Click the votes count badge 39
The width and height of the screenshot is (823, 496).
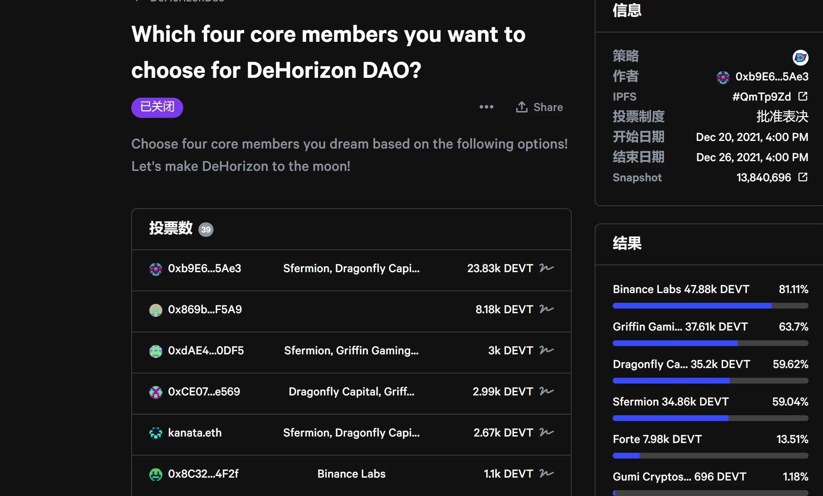(x=206, y=230)
